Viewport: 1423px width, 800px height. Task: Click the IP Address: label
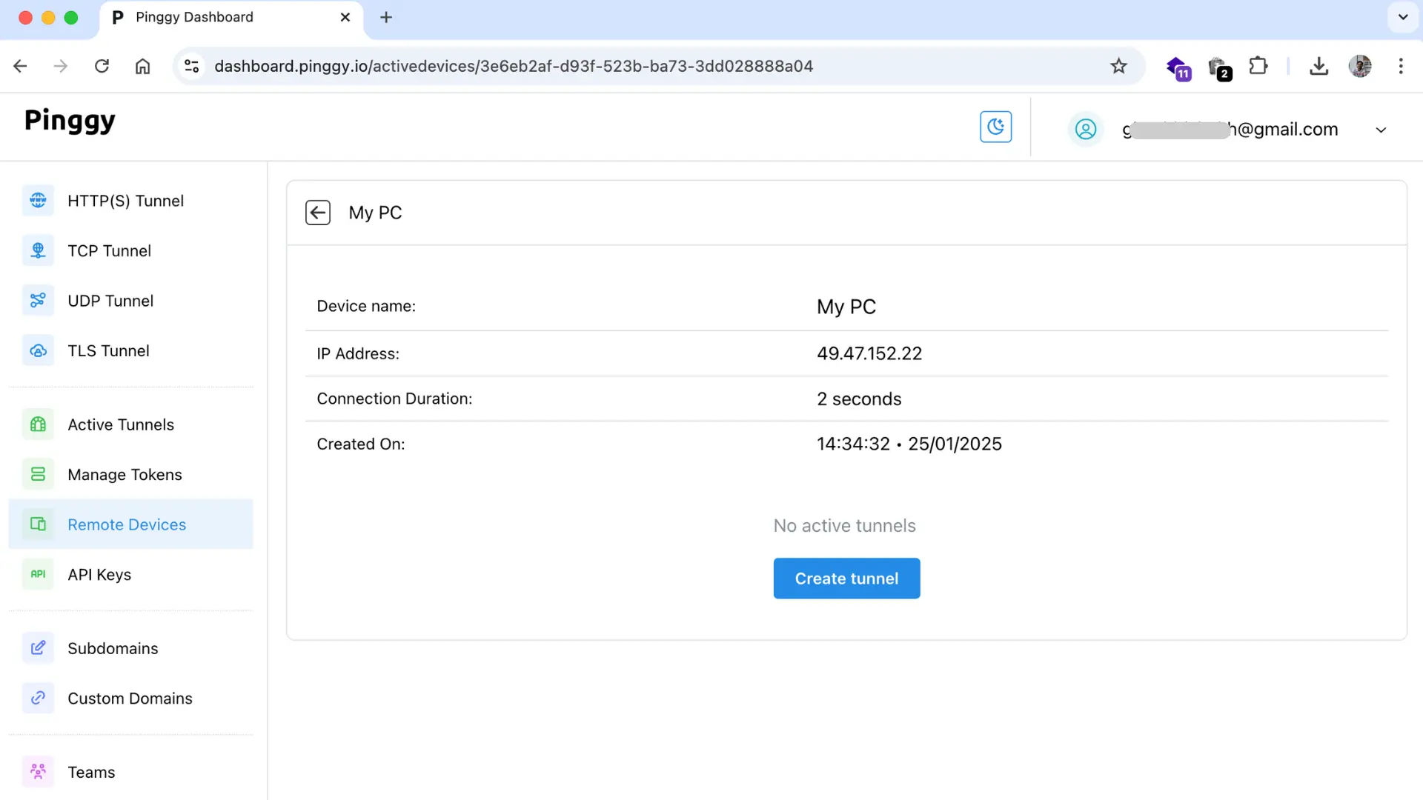click(x=358, y=354)
